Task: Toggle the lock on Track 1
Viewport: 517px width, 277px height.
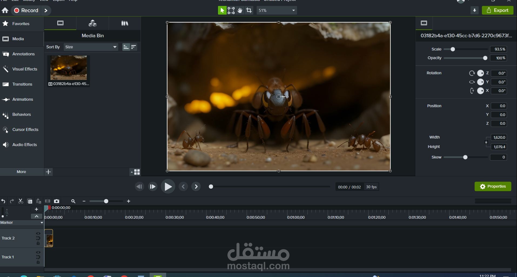Action: pyautogui.click(x=38, y=262)
